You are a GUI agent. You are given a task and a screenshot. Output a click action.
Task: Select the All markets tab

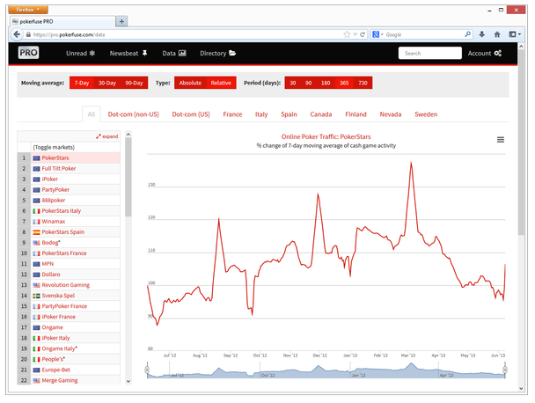92,114
